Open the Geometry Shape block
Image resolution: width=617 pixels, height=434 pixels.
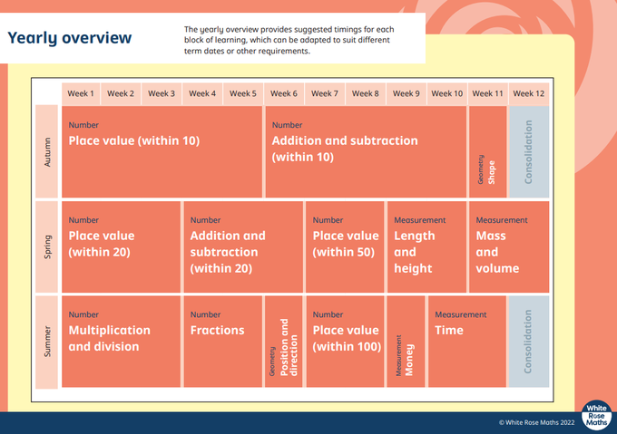pyautogui.click(x=487, y=151)
